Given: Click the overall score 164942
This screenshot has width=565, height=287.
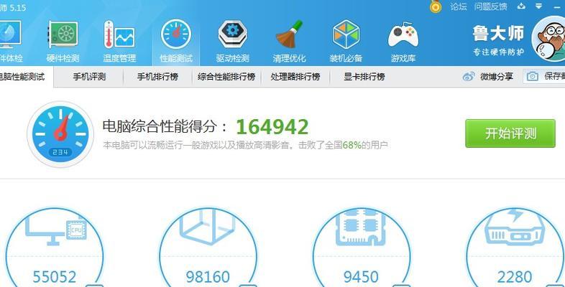Looking at the screenshot, I should pos(272,126).
